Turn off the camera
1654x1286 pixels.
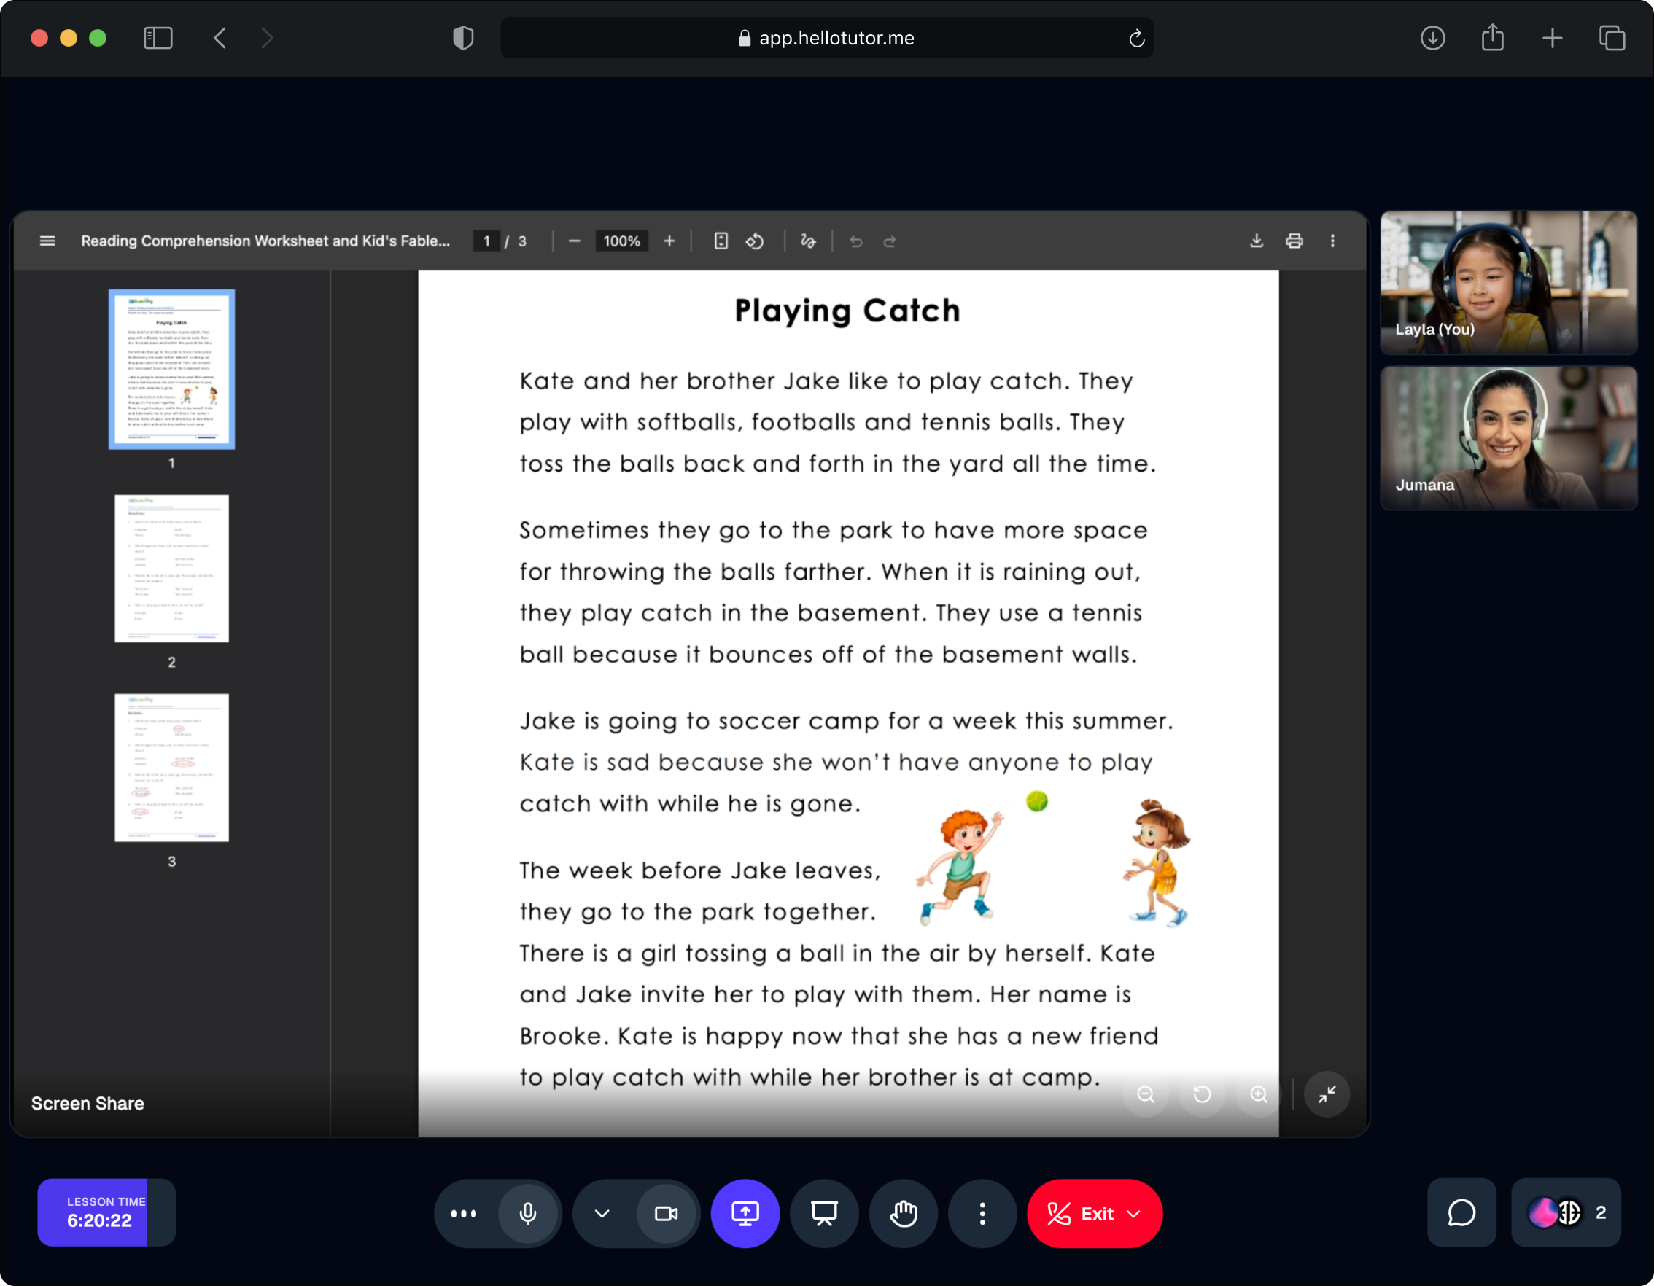tap(666, 1213)
